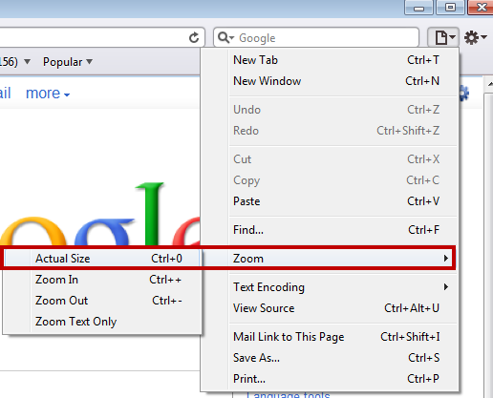This screenshot has height=398, width=493.
Task: Click the reload page icon in address bar
Action: 194,37
